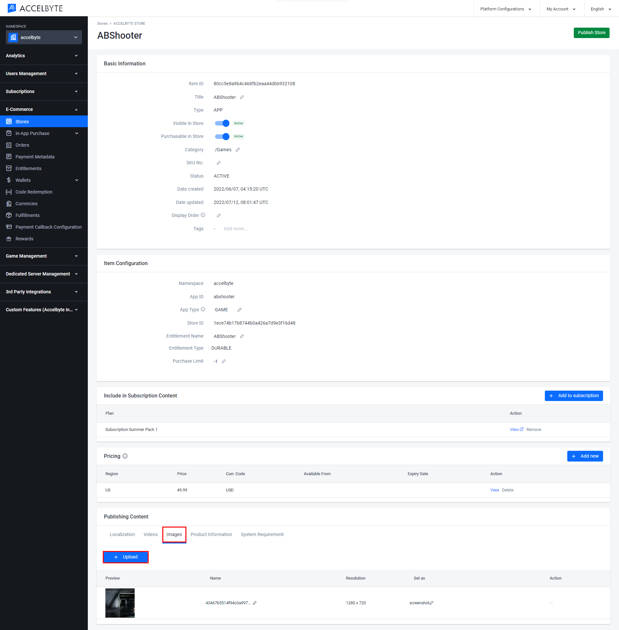619x630 pixels.
Task: Switch to the Videos tab
Action: click(151, 534)
